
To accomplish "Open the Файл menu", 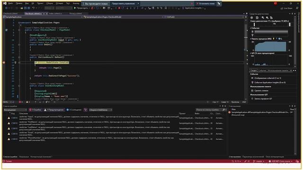I will 10,3.
